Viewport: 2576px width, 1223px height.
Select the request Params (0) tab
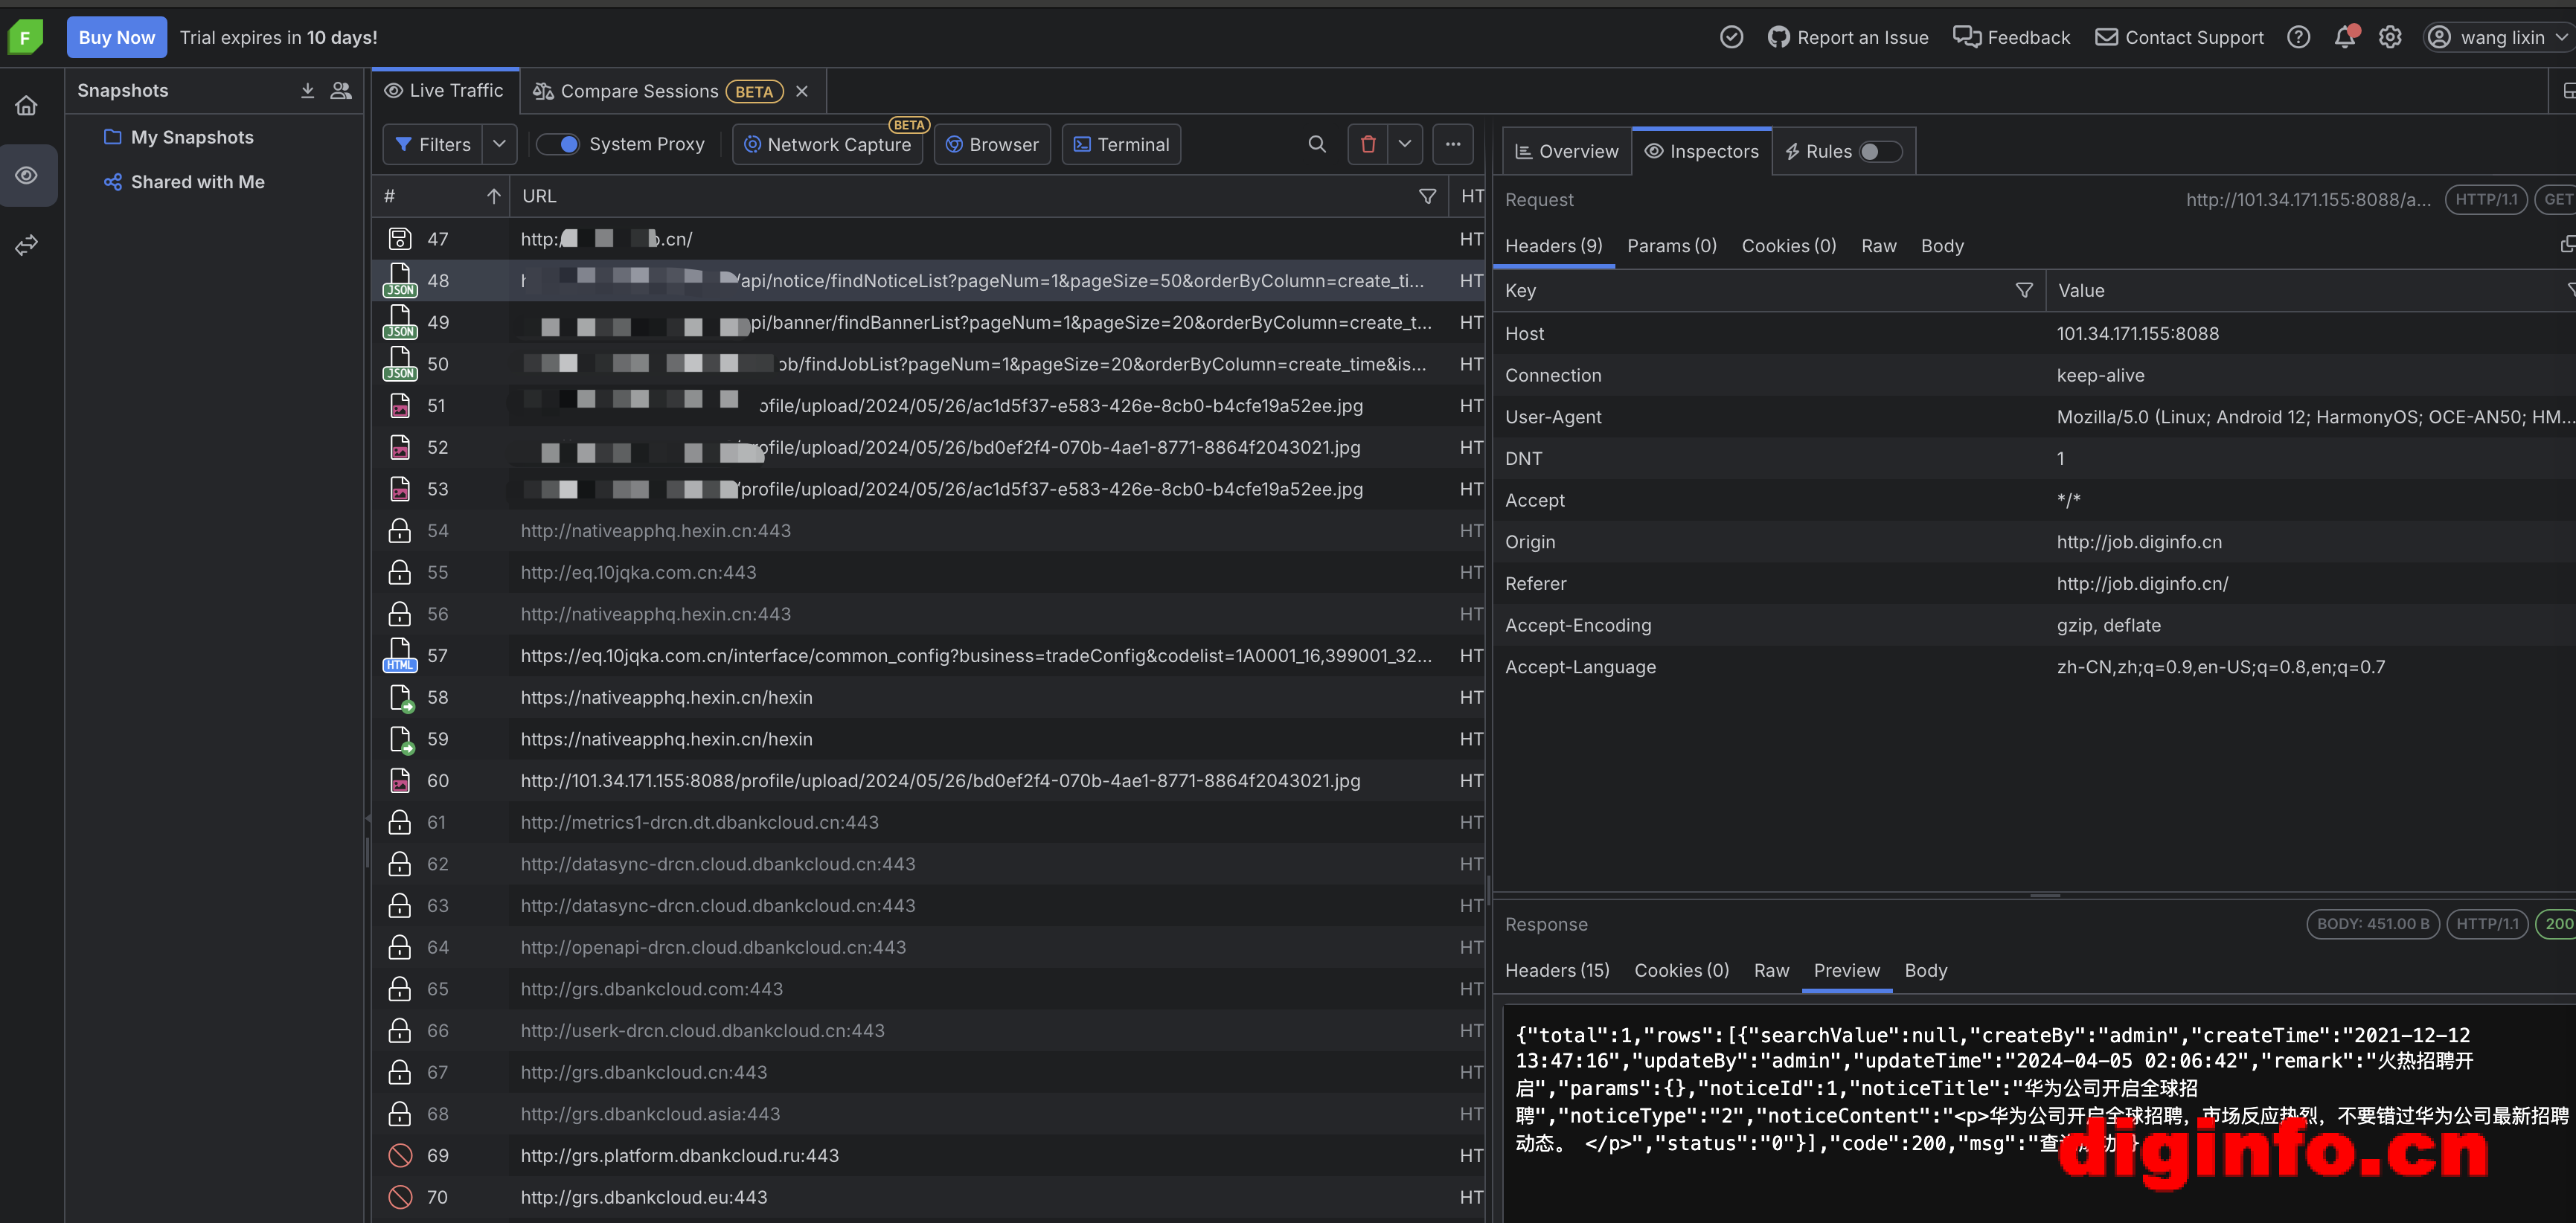[1671, 246]
